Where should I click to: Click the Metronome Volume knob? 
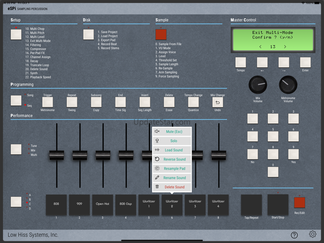pos(288,85)
